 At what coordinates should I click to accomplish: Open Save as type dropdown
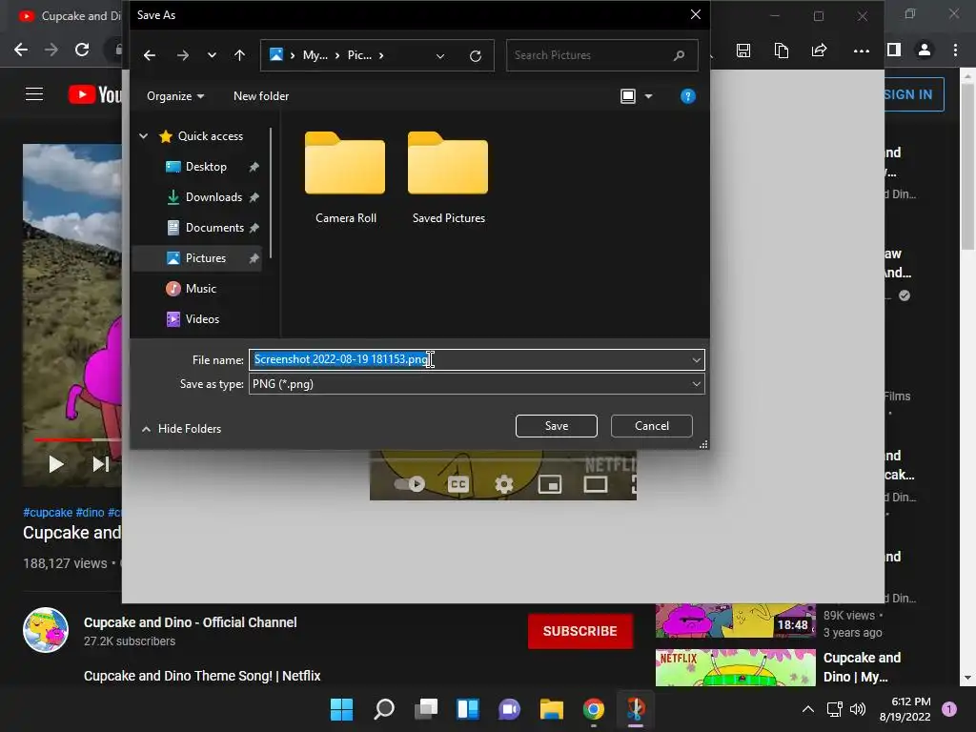tap(477, 384)
